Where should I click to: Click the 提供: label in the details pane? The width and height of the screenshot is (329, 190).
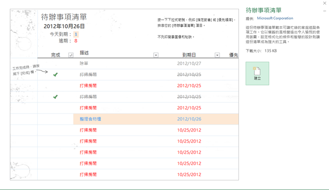pos(250,19)
